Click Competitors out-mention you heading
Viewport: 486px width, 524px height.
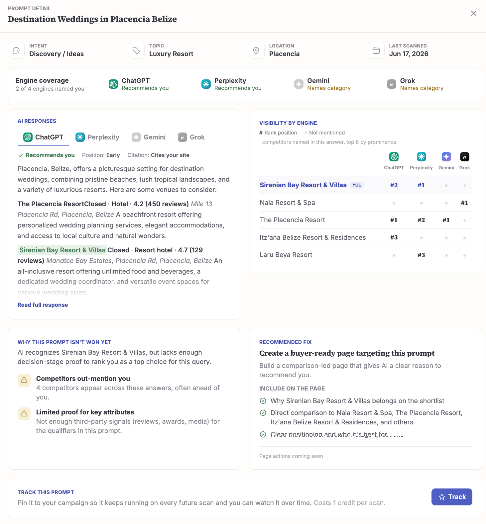click(x=83, y=379)
